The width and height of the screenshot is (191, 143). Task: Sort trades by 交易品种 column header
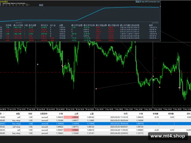pyautogui.click(x=44, y=114)
